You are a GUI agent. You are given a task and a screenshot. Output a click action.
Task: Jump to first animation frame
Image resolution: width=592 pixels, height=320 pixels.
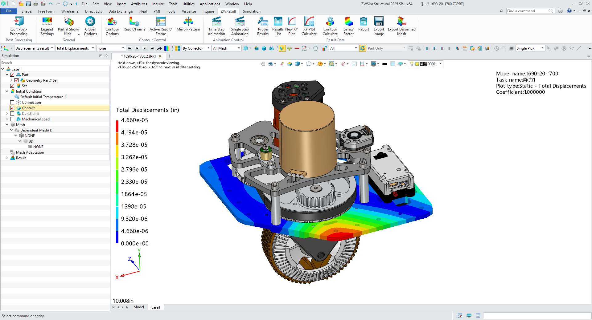click(x=130, y=48)
